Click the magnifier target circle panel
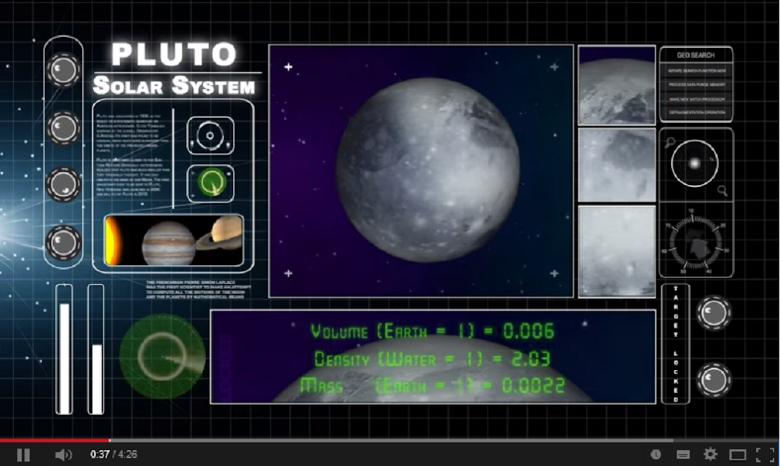This screenshot has height=466, width=780. coord(696,164)
